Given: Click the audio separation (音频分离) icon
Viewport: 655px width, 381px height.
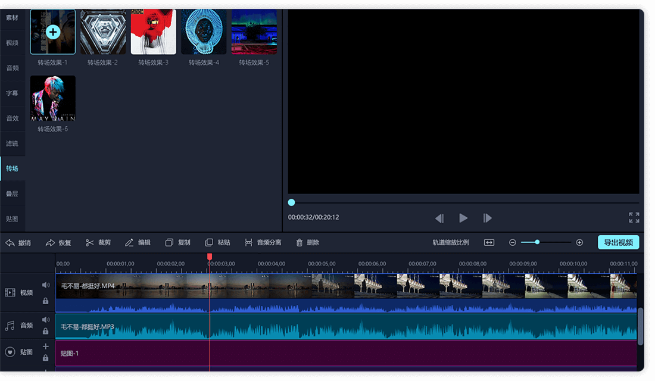Looking at the screenshot, I should [248, 243].
